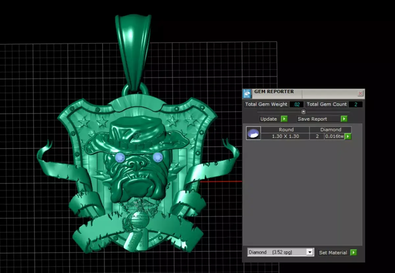
Task: Click the slider handle below the gem totals
Action: tap(303, 112)
